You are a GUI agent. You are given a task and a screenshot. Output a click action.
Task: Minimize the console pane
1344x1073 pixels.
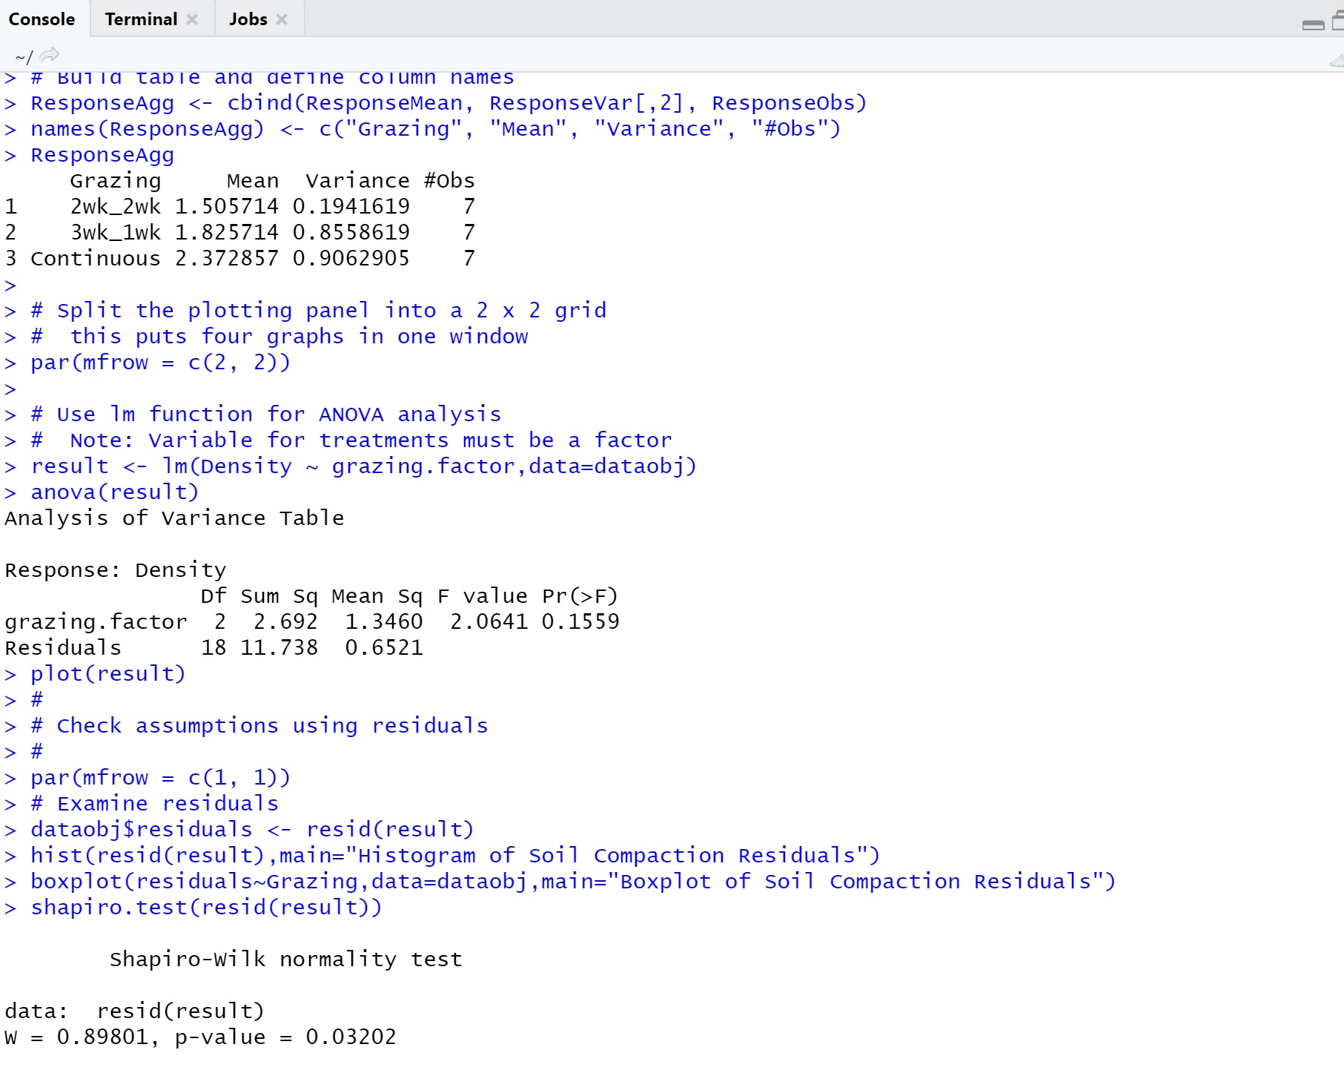coord(1313,24)
